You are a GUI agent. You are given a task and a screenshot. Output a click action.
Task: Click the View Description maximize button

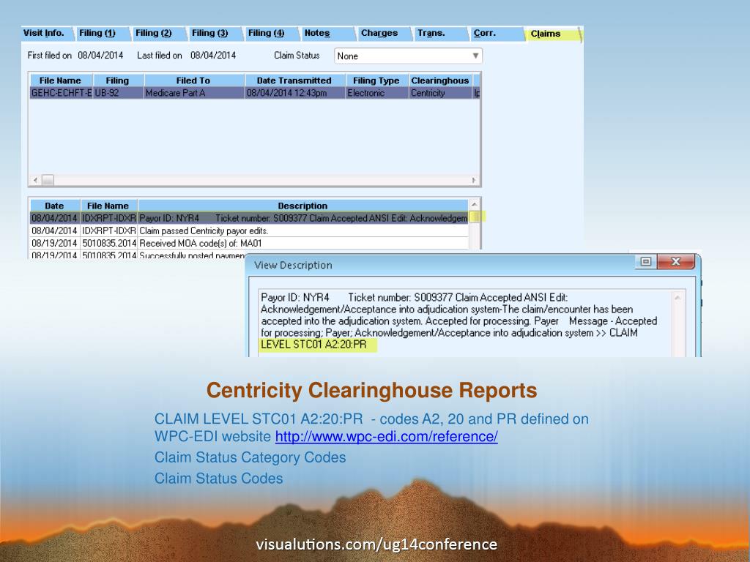click(x=646, y=261)
